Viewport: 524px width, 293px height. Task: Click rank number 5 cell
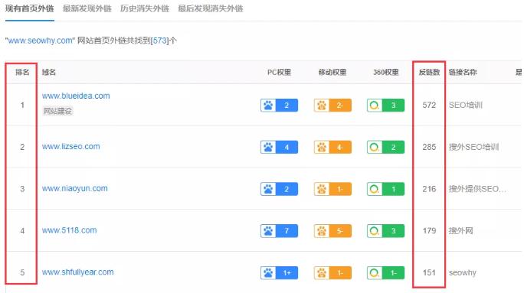pos(22,273)
